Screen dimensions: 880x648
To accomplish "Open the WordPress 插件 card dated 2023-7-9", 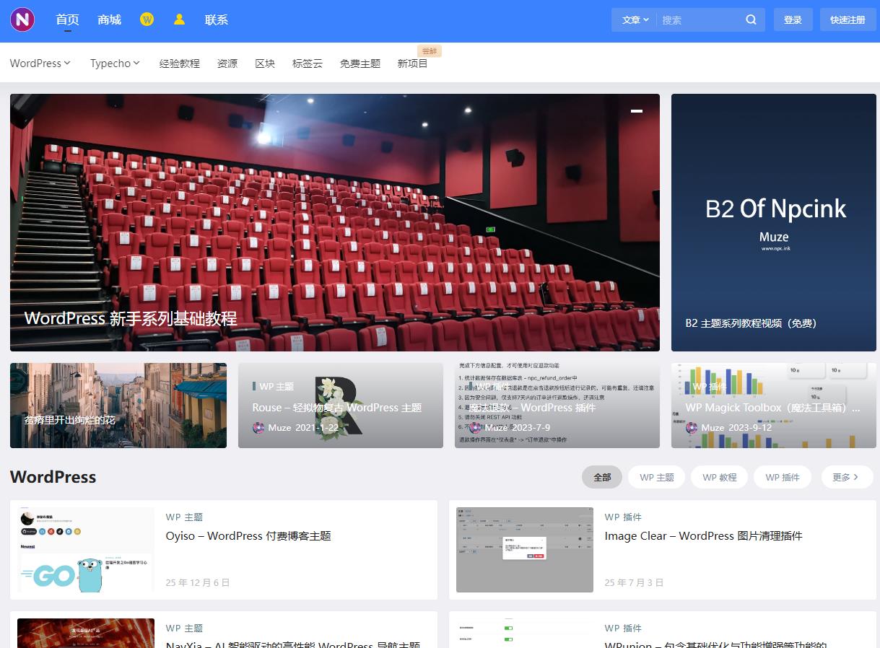I will [x=557, y=406].
